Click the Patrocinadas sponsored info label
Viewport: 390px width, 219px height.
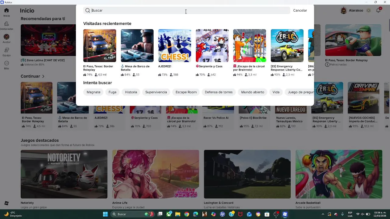[335, 64]
